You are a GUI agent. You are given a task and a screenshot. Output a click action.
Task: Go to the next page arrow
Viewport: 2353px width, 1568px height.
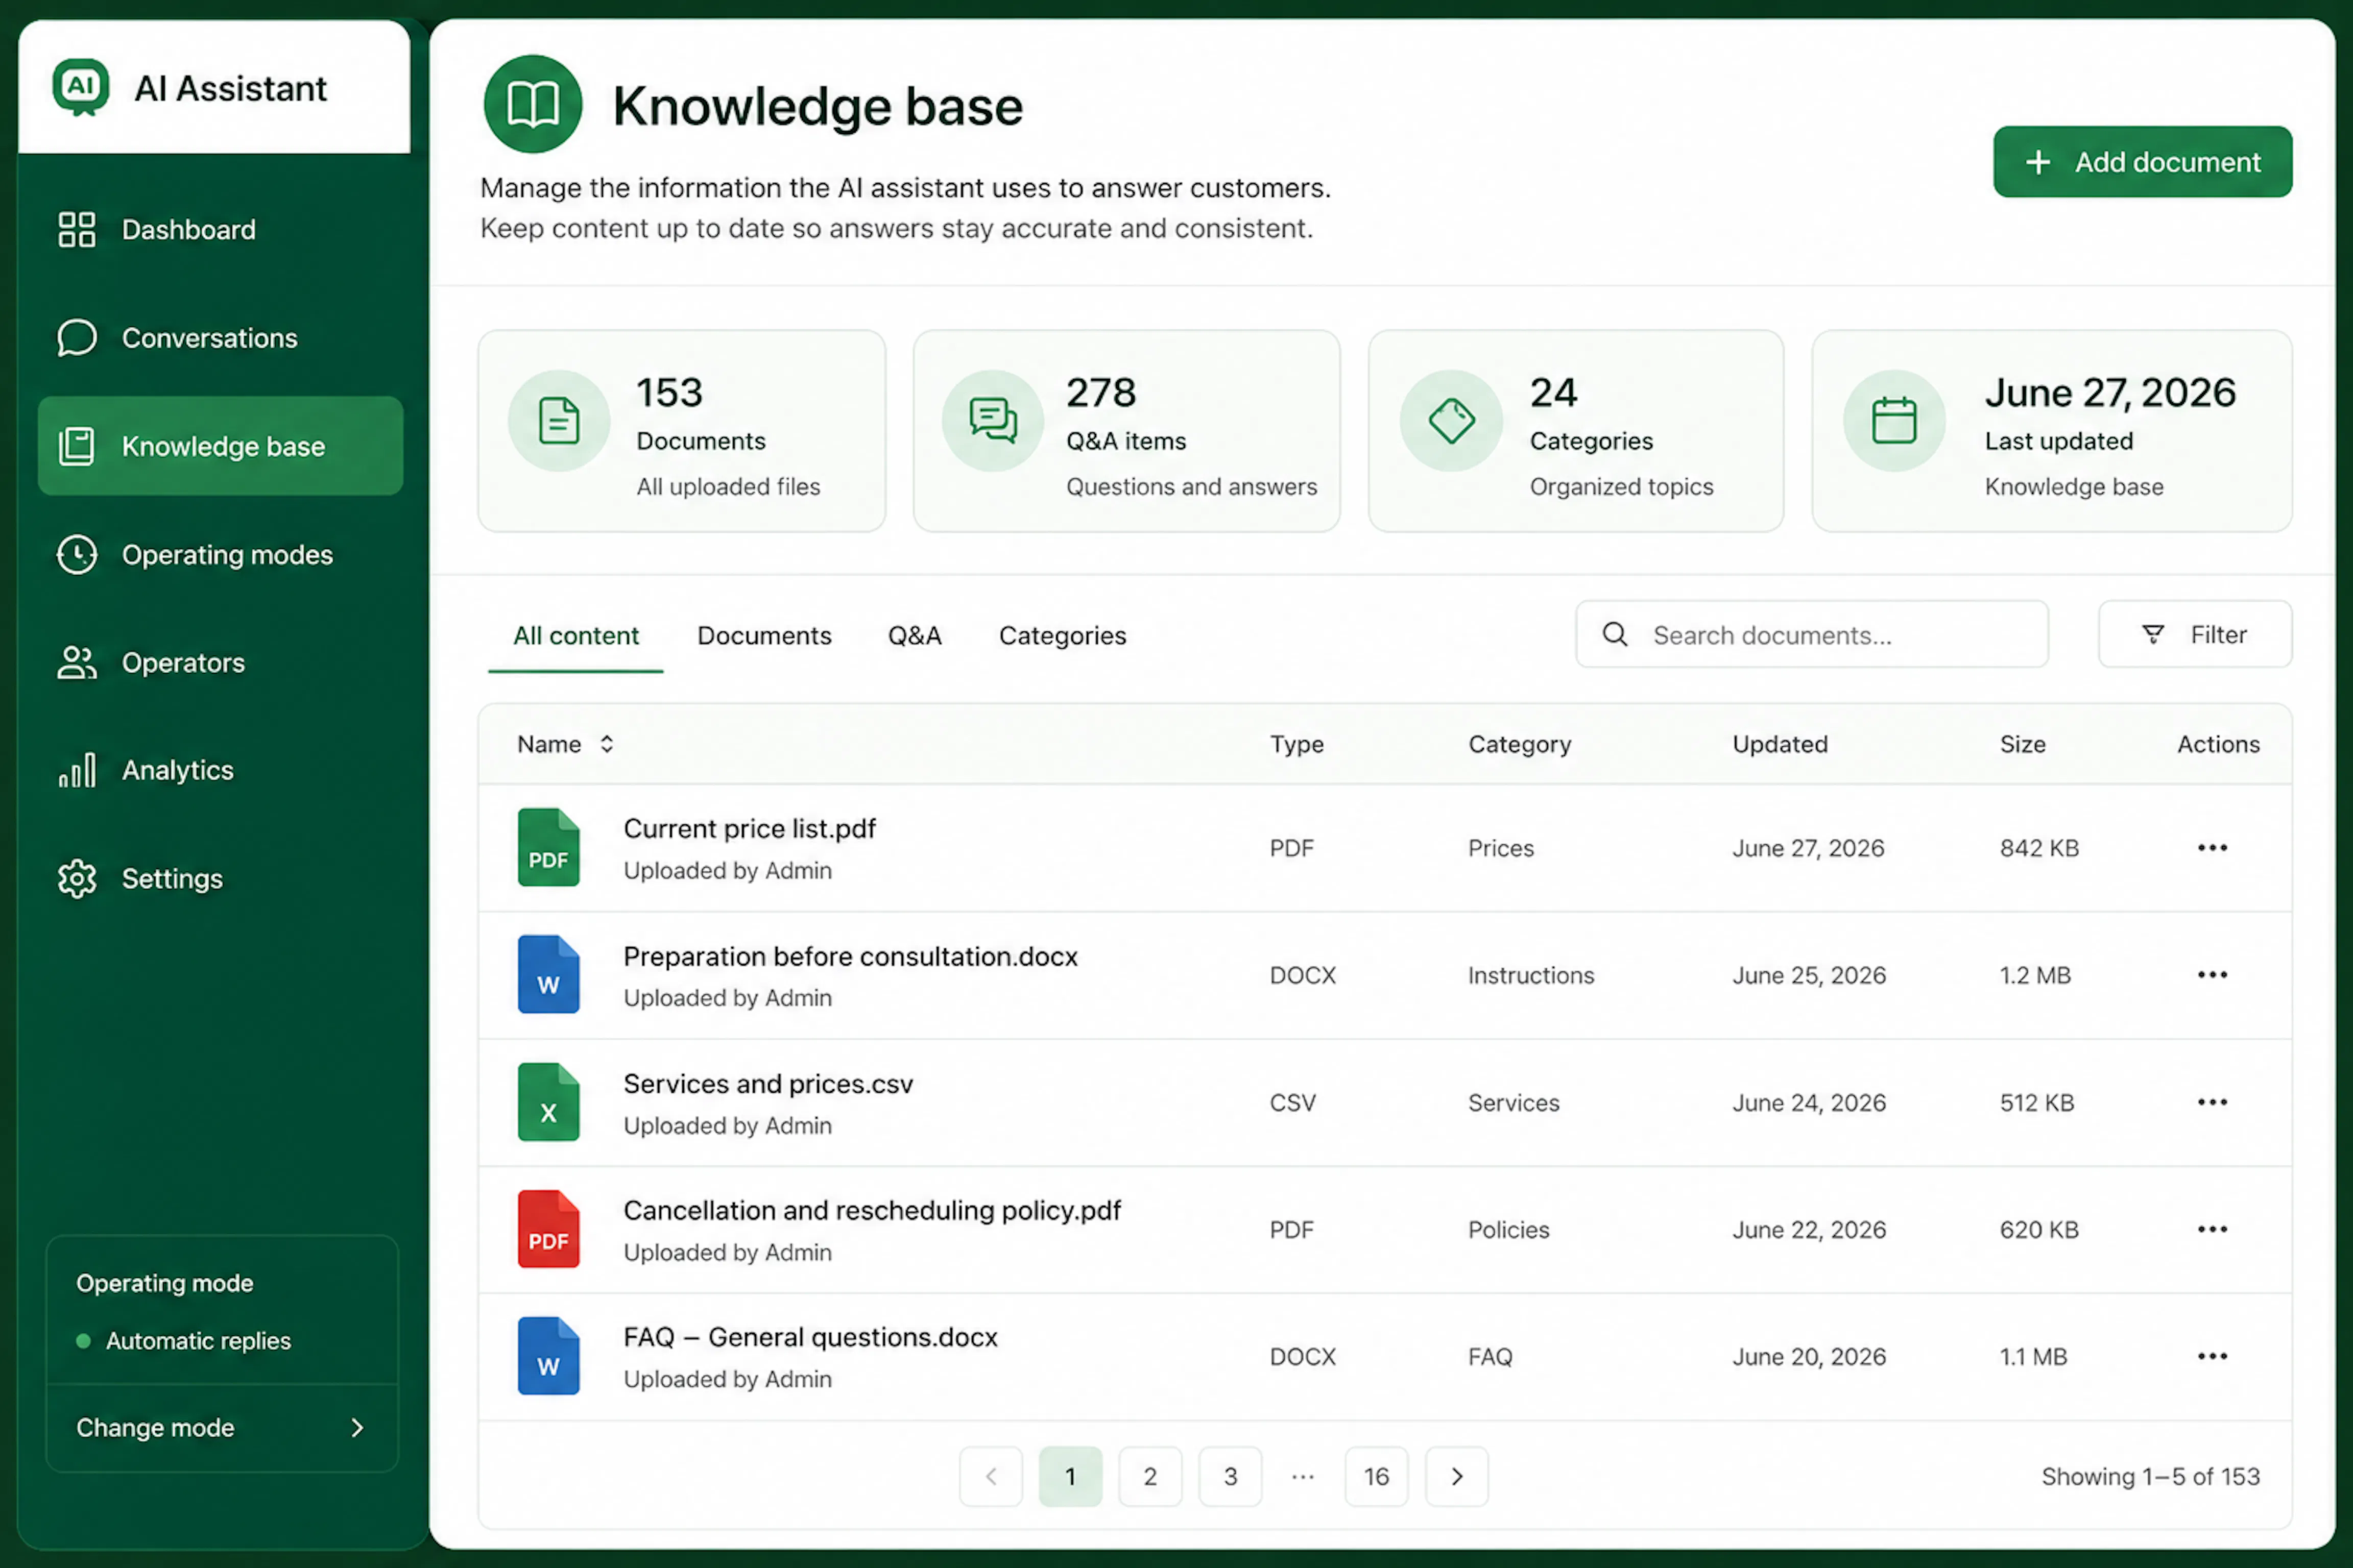click(1457, 1476)
